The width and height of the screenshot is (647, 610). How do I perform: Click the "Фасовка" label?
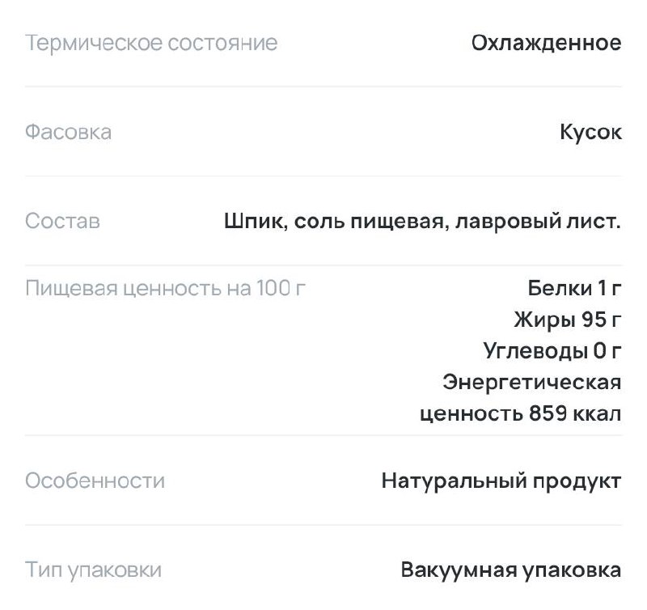(68, 132)
